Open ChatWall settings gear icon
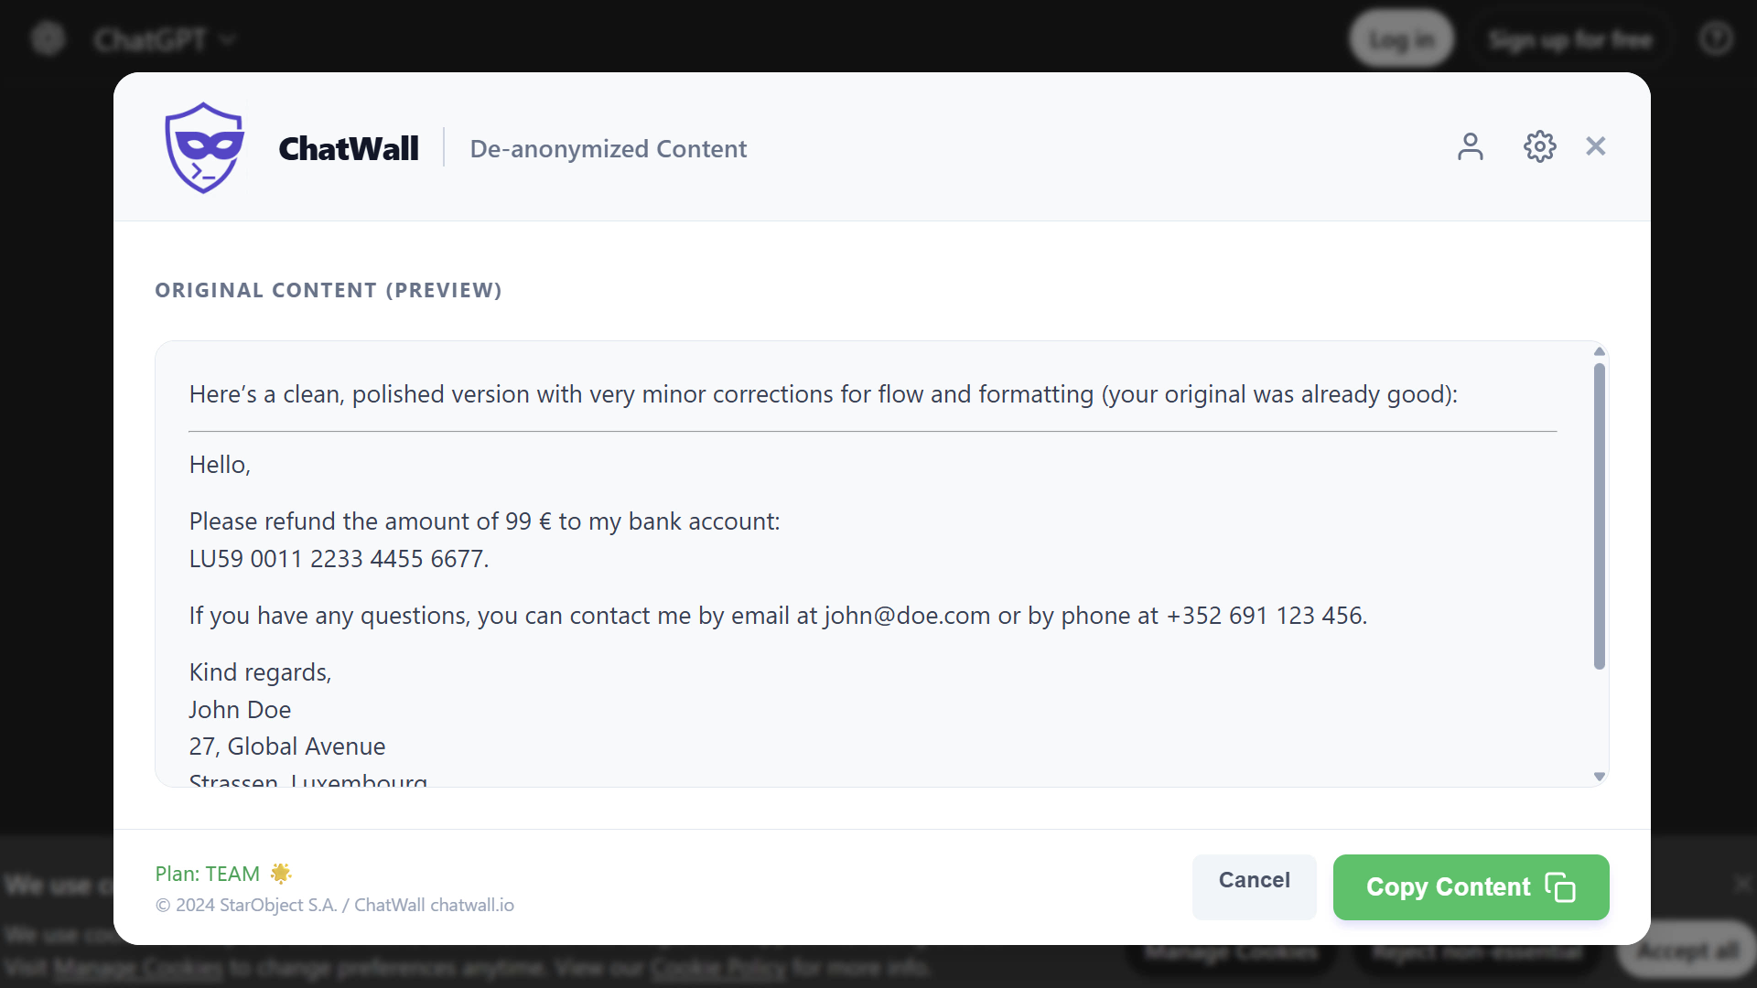Image resolution: width=1757 pixels, height=988 pixels. [x=1540, y=146]
